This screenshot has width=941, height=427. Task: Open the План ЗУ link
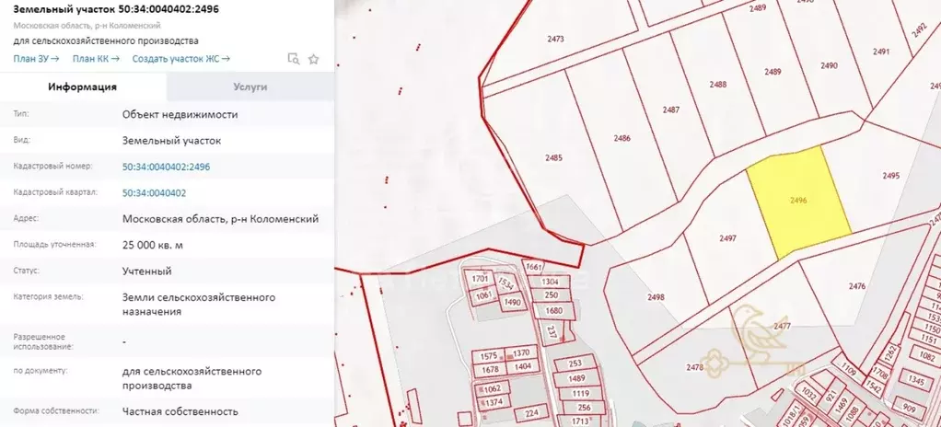[x=36, y=59]
